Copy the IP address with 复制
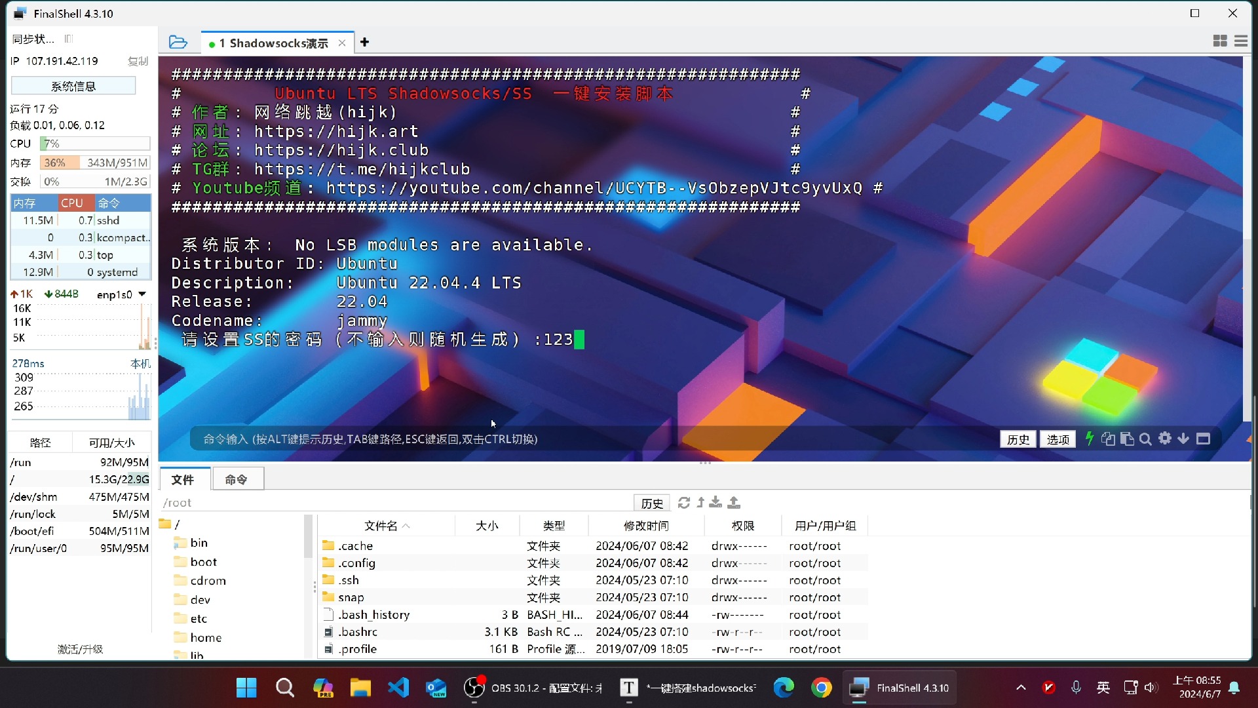The width and height of the screenshot is (1258, 708). 138,61
